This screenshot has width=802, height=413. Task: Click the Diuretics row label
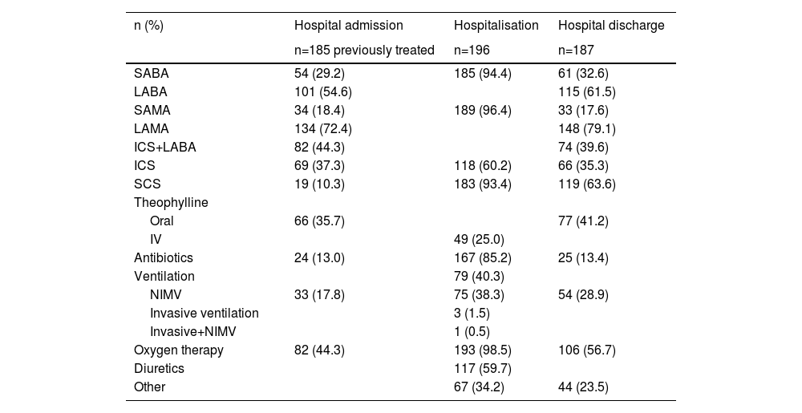(x=159, y=369)
